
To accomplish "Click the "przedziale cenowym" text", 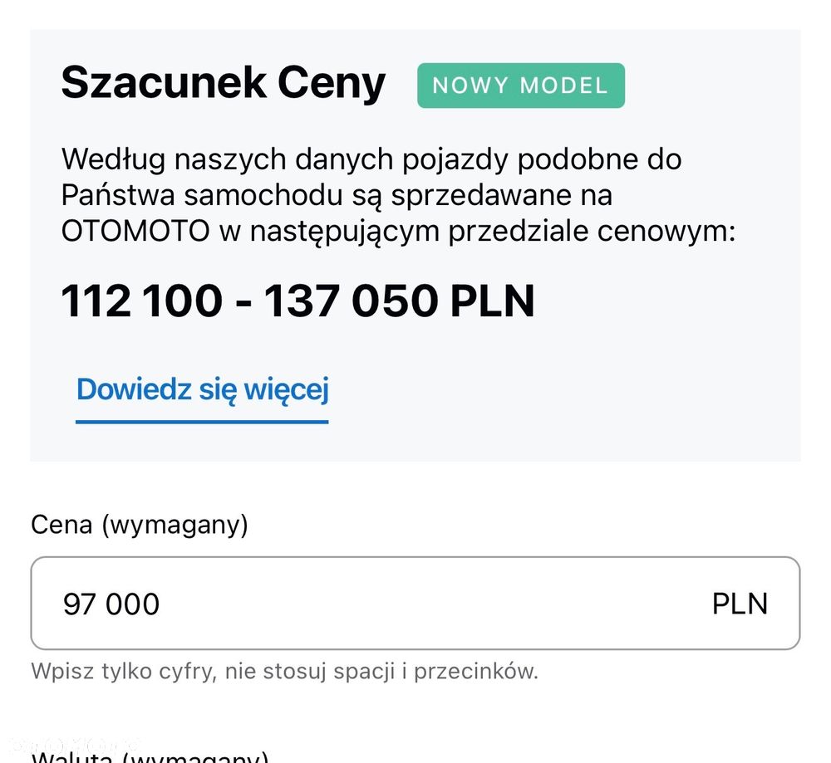I will [592, 232].
